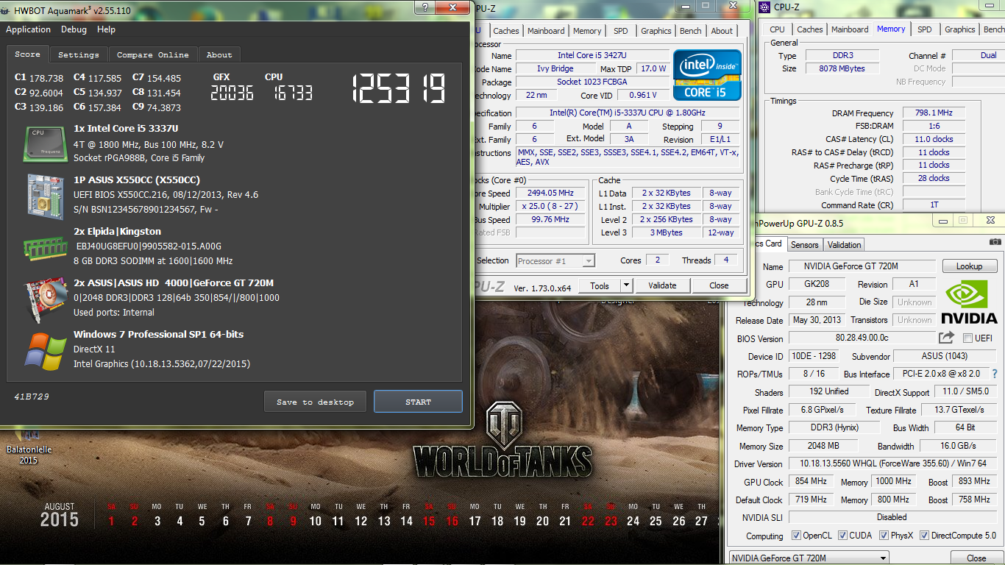Click the Save to desktop button
The width and height of the screenshot is (1005, 565).
click(315, 402)
